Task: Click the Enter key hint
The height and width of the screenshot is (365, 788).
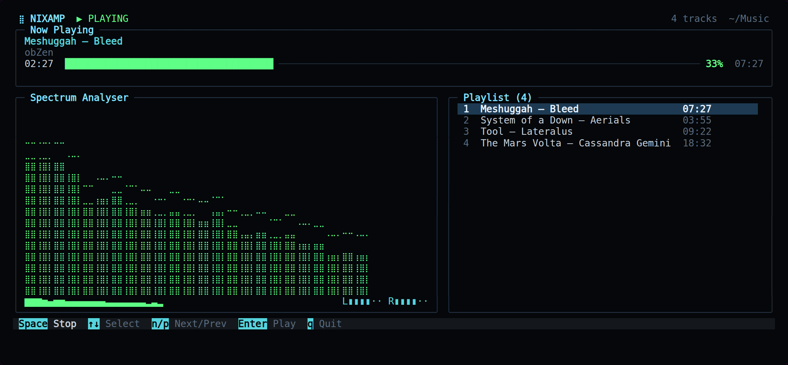Action: click(x=252, y=324)
